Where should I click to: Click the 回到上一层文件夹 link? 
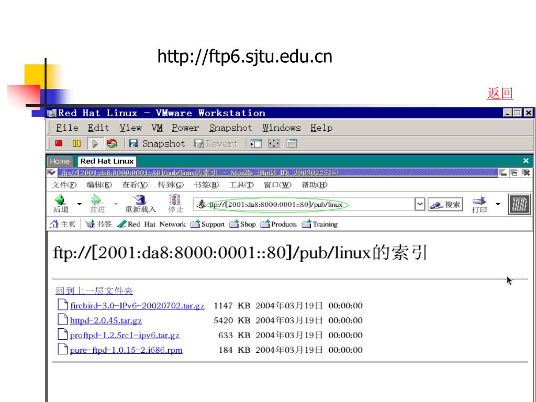(x=94, y=291)
